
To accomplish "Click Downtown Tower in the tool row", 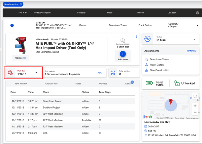I will (x=118, y=25).
